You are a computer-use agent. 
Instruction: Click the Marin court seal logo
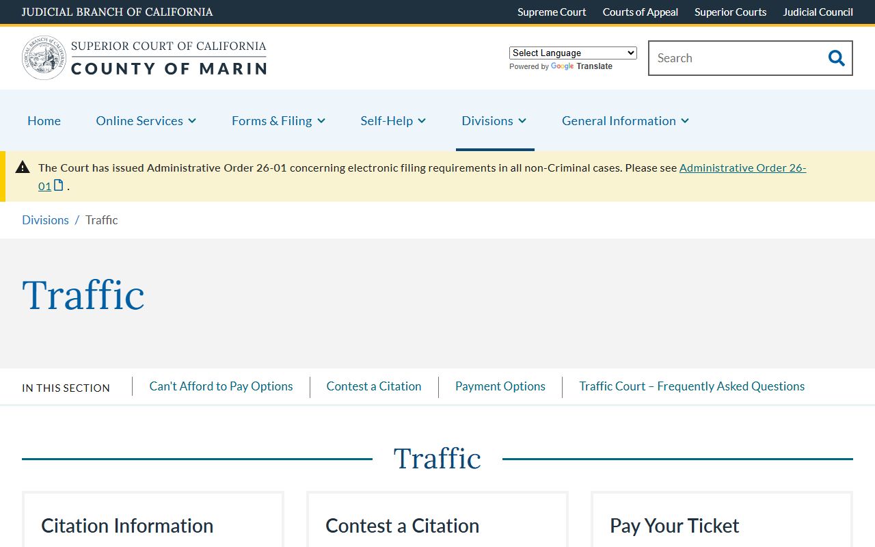44,58
